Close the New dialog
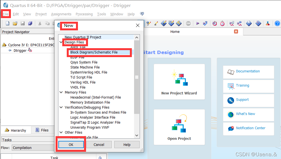 (x=138, y=25)
